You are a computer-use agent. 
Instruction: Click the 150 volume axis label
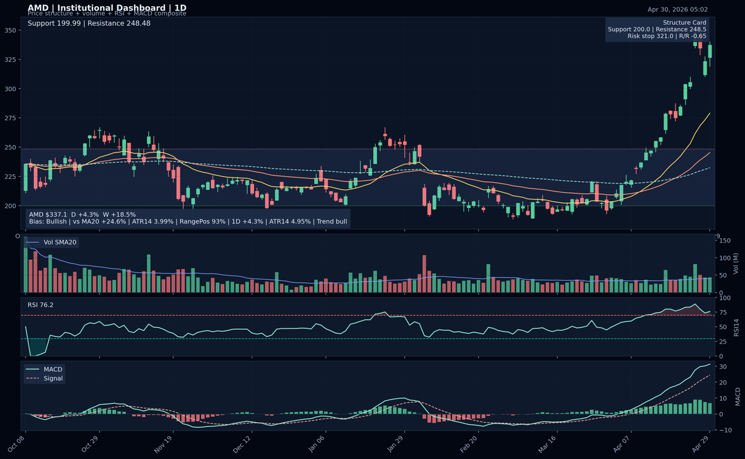click(x=724, y=241)
